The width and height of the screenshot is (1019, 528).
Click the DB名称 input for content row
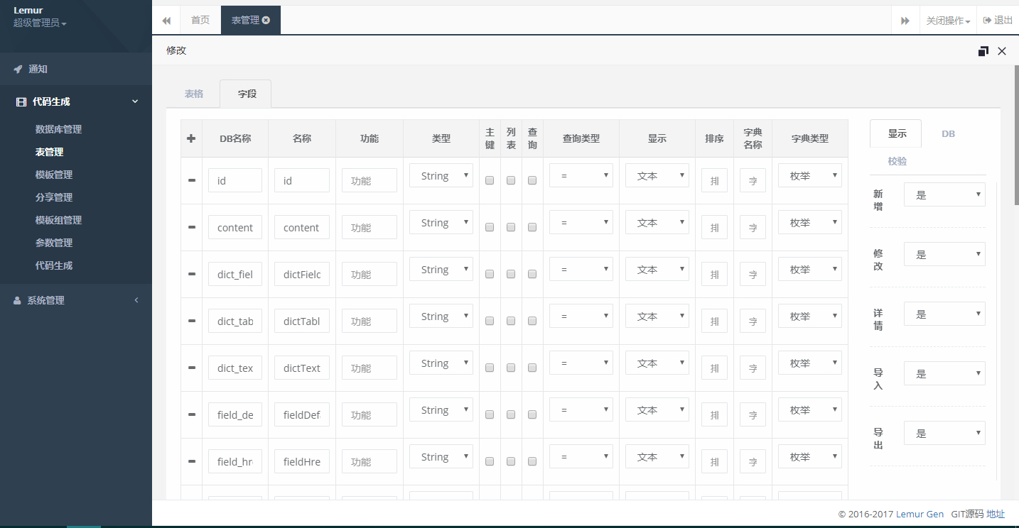235,227
